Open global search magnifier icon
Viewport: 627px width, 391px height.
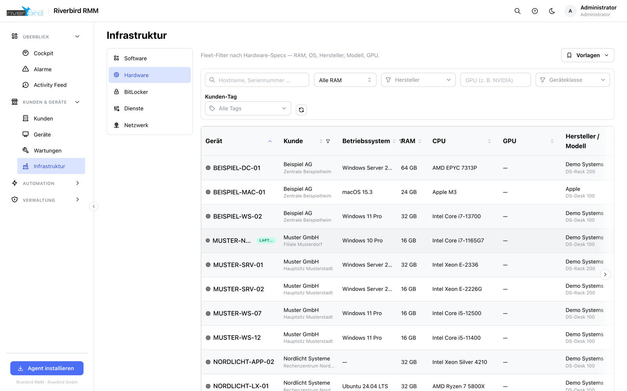[517, 11]
